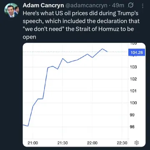Screen dimensions: 150x150
Task: Click the chart line's highest peak
Action: (102, 49)
